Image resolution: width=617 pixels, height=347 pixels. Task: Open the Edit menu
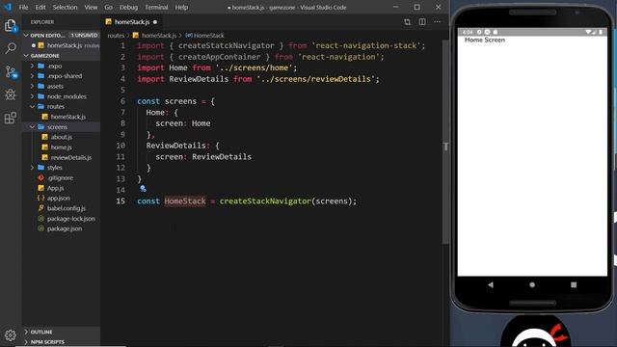(x=40, y=7)
